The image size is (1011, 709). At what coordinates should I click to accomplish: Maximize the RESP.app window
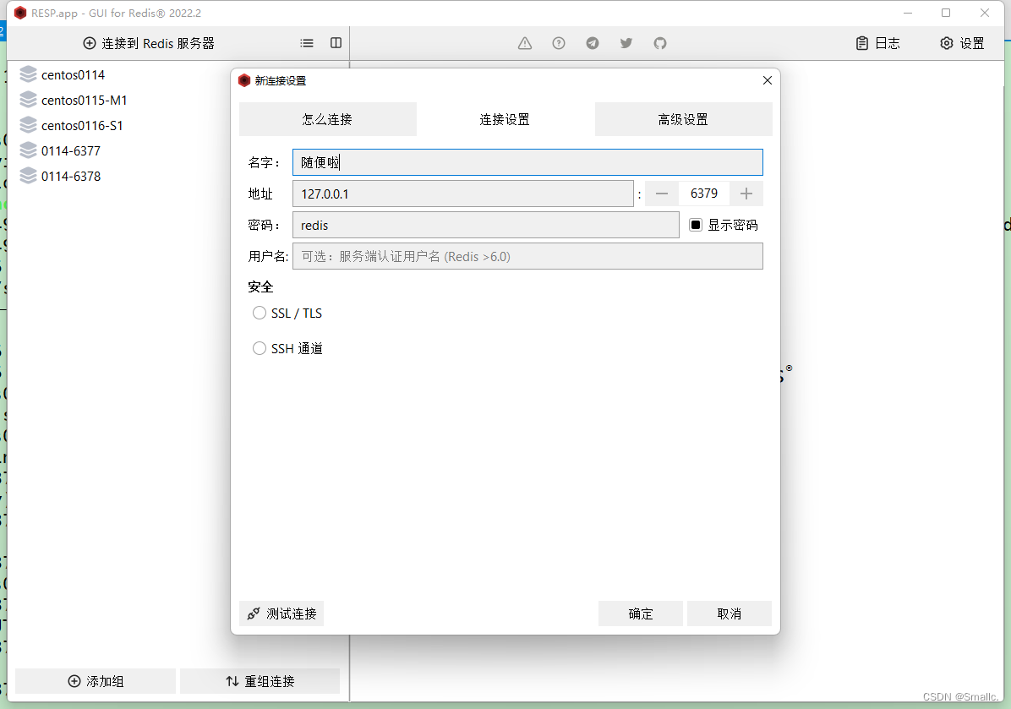point(946,13)
